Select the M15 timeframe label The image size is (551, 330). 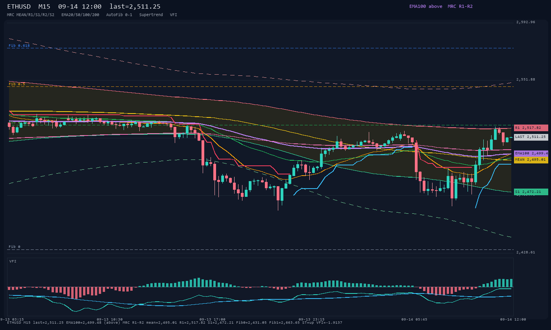coord(44,7)
